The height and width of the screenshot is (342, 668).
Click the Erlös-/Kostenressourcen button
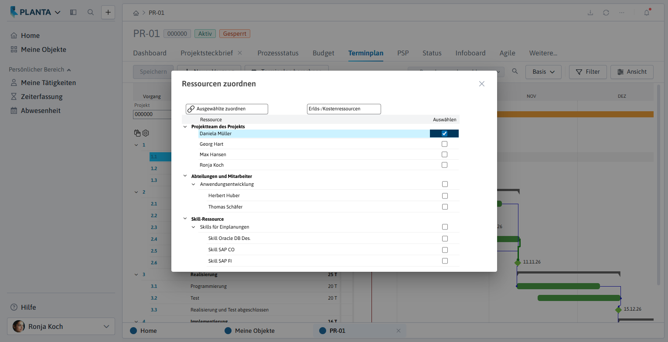click(x=344, y=109)
